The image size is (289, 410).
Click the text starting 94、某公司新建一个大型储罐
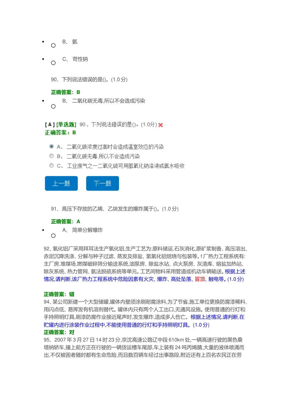(145, 313)
